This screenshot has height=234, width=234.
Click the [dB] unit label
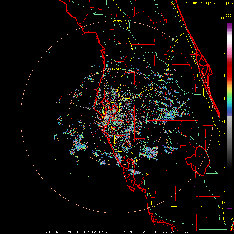click(222, 18)
